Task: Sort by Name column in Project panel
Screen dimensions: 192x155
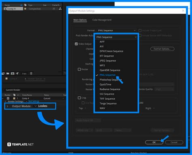Action: pos(7,5)
